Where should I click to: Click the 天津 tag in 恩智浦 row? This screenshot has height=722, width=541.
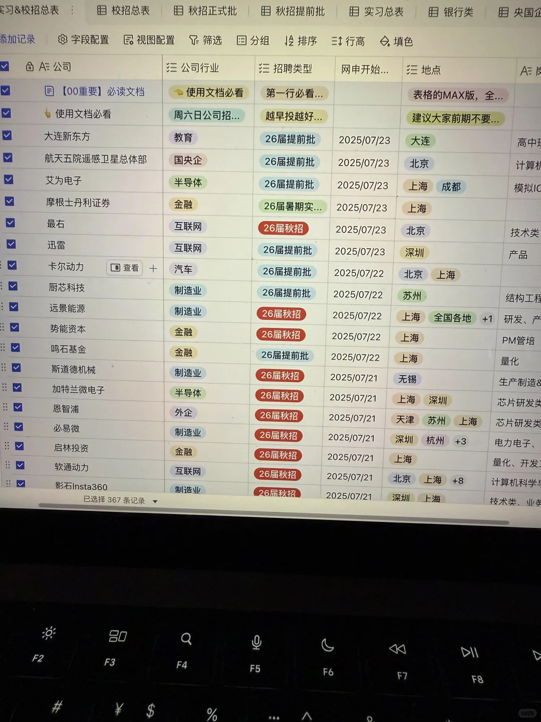[x=405, y=420]
